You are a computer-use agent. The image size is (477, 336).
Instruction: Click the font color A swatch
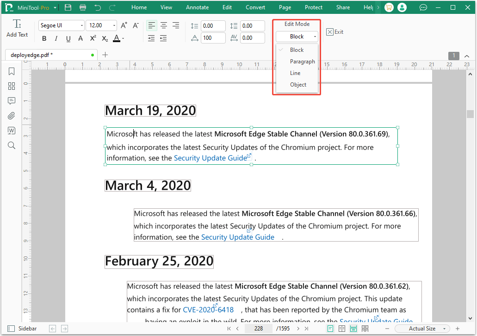coord(117,38)
